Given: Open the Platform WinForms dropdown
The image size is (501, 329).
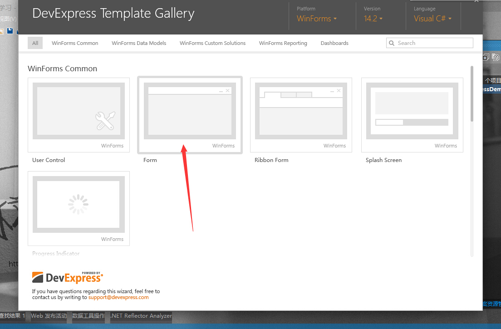Looking at the screenshot, I should pos(317,19).
